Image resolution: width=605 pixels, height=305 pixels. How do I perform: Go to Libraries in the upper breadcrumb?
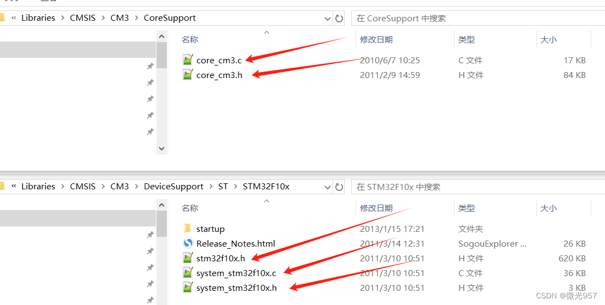(x=38, y=17)
